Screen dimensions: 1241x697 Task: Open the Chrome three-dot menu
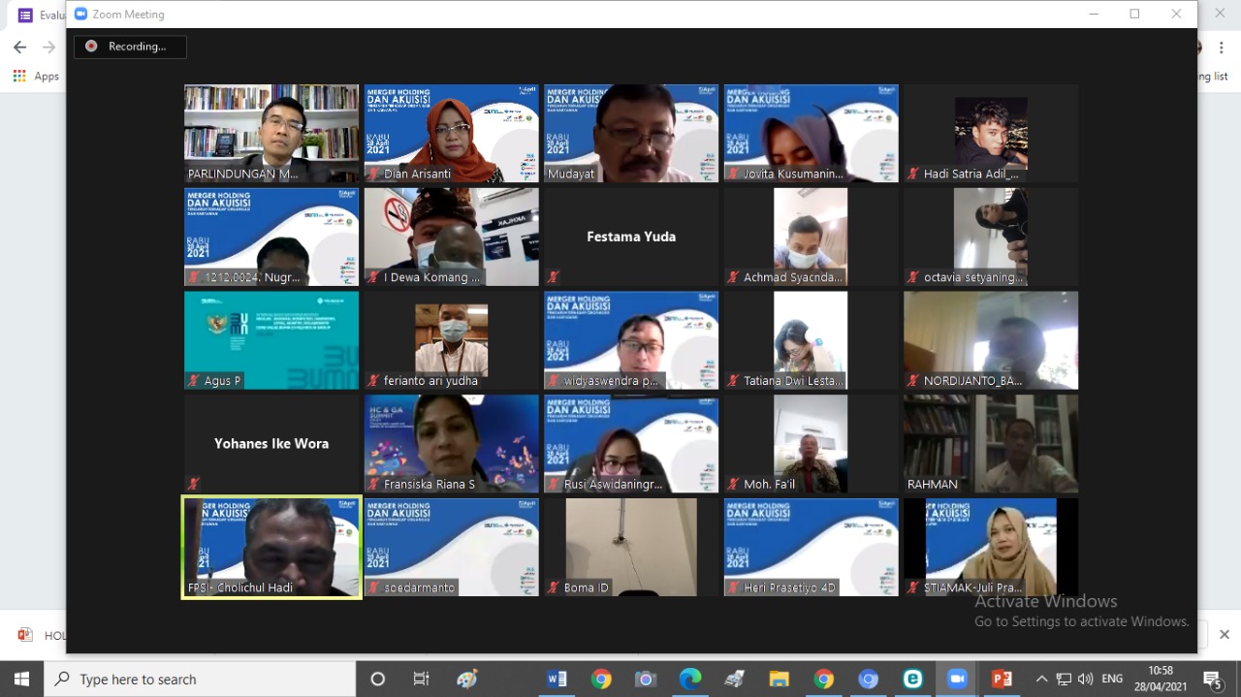click(1224, 48)
